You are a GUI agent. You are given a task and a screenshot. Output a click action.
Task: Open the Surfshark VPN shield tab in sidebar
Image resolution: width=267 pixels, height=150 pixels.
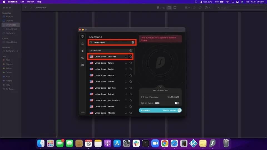[x=83, y=37]
